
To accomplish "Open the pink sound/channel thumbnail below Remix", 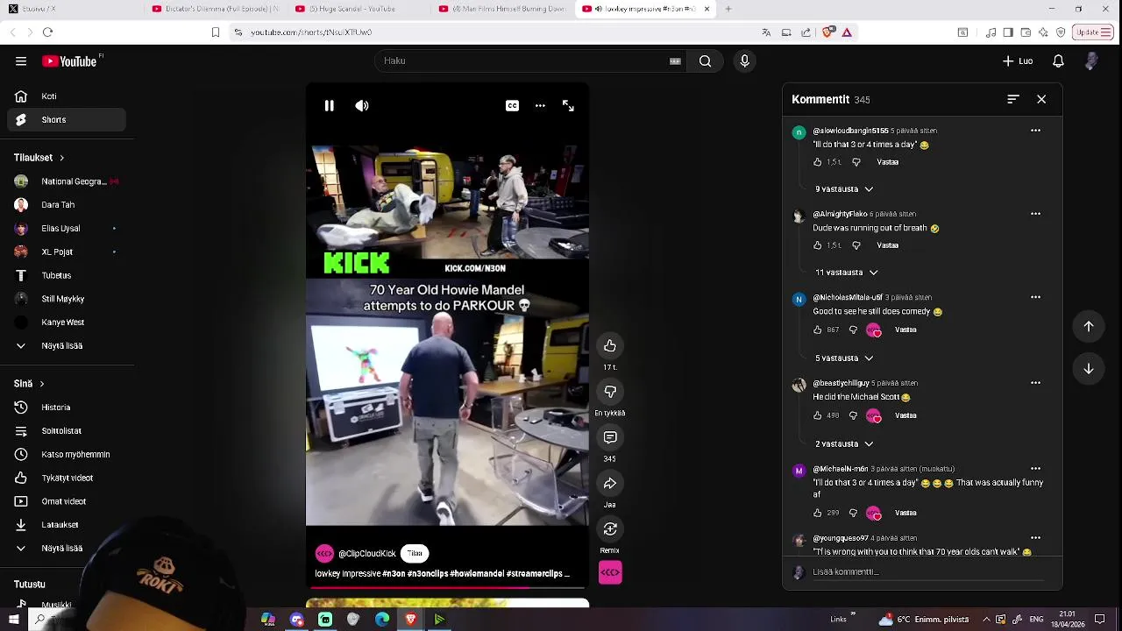I will [x=610, y=572].
